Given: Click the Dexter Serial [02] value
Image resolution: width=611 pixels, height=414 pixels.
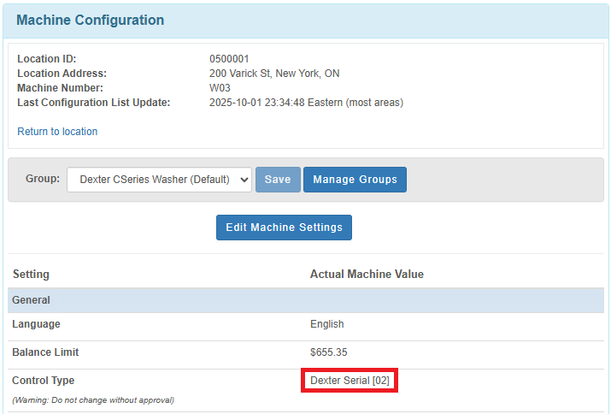Looking at the screenshot, I should coord(350,381).
